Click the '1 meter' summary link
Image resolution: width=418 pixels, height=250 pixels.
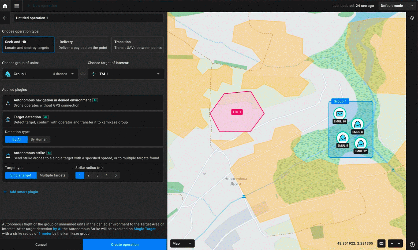45,233
